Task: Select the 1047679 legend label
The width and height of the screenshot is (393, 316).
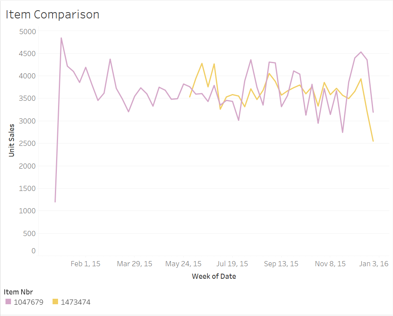Action: [28, 302]
